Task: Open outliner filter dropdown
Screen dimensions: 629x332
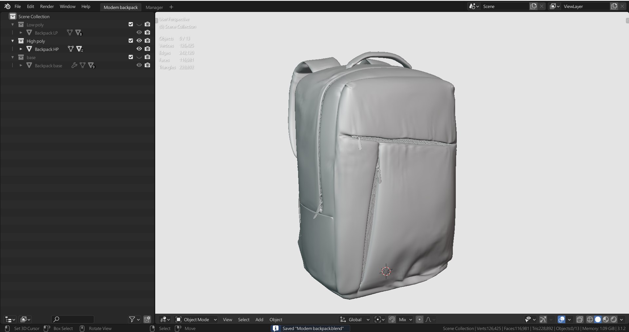Action: coord(135,319)
